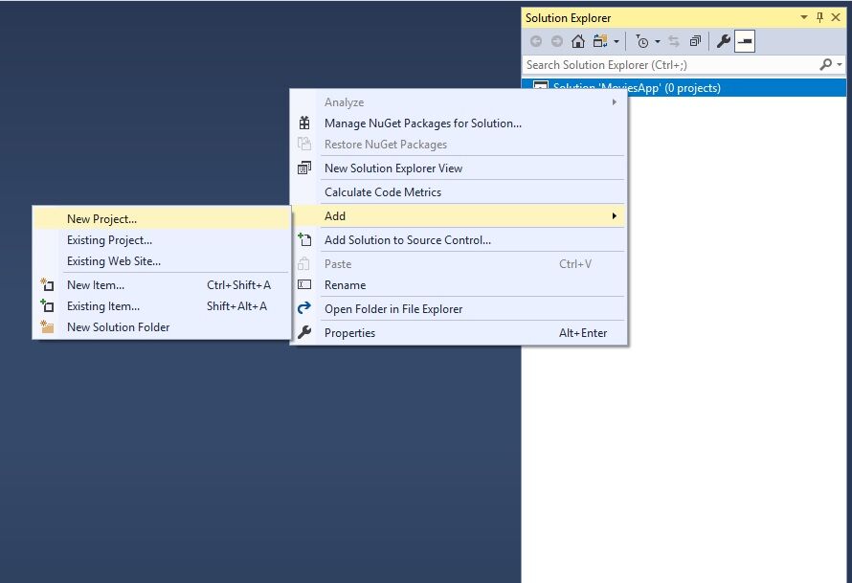Expand the Pending Changes Filter dropdown

(x=660, y=41)
